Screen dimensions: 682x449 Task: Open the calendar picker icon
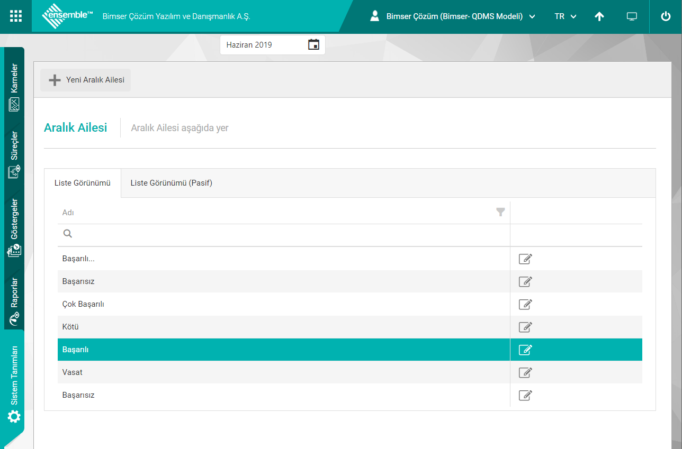coord(313,45)
